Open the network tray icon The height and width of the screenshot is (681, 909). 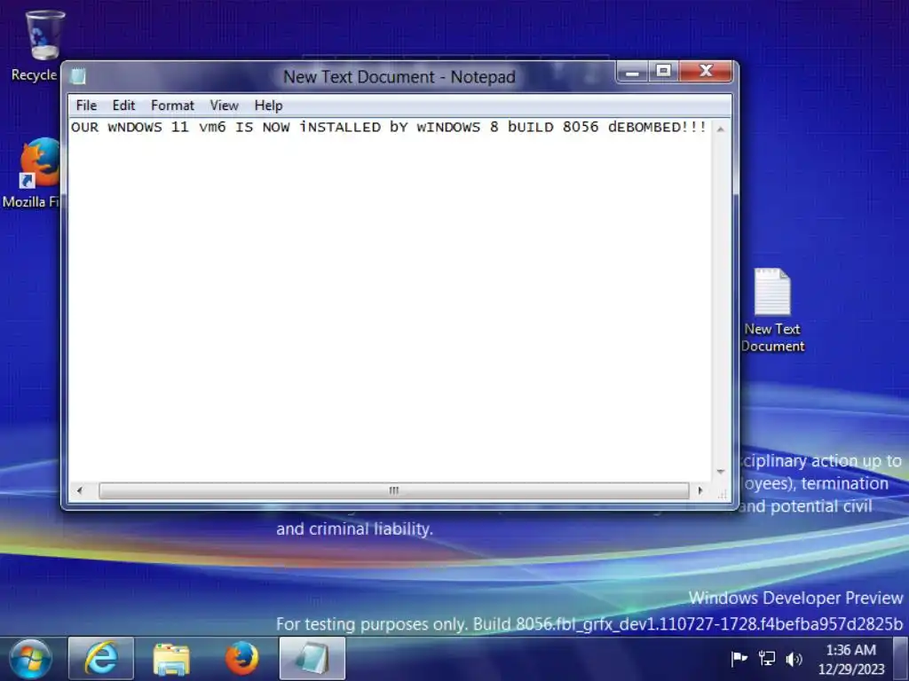pyautogui.click(x=767, y=659)
